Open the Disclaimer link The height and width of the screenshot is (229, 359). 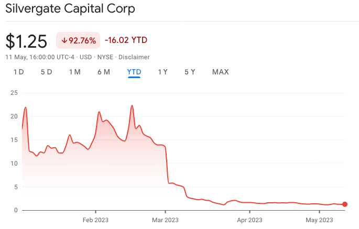tap(134, 57)
